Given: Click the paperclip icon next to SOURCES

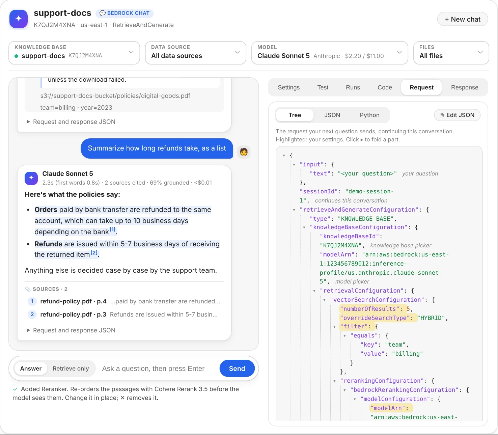Looking at the screenshot, I should click(x=28, y=289).
